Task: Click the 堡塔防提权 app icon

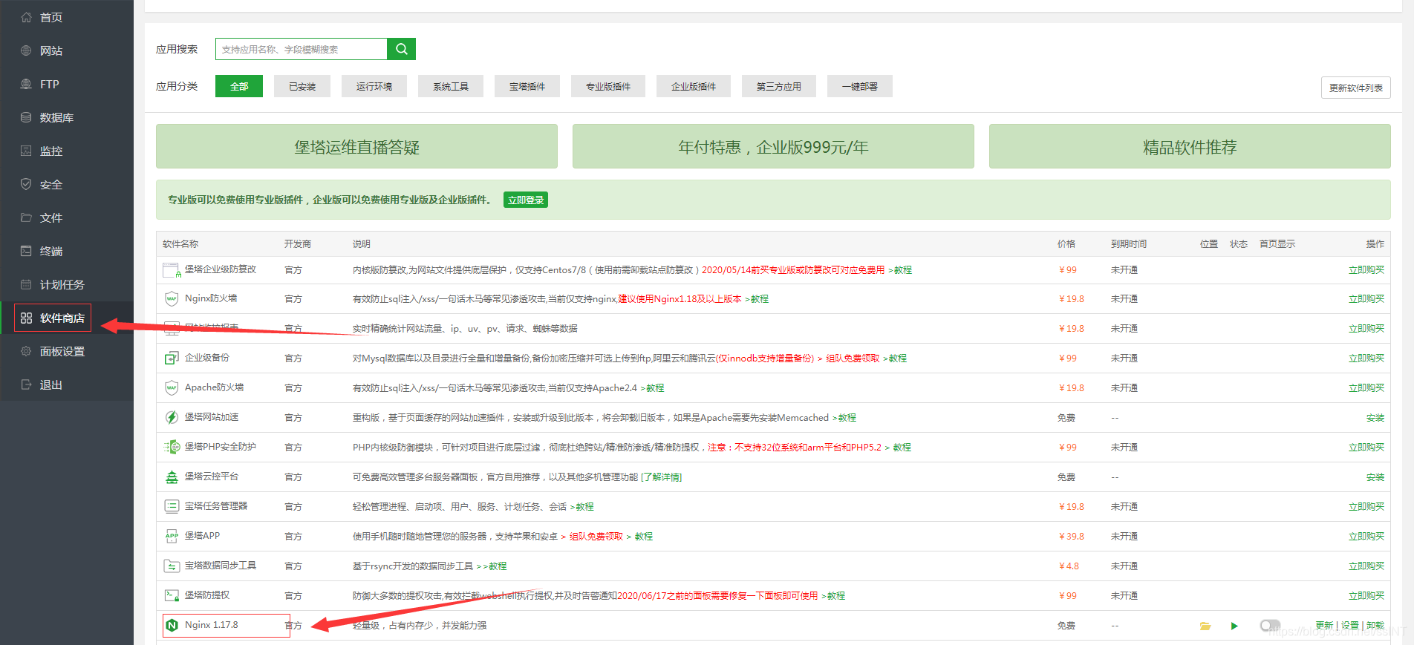Action: pos(172,595)
